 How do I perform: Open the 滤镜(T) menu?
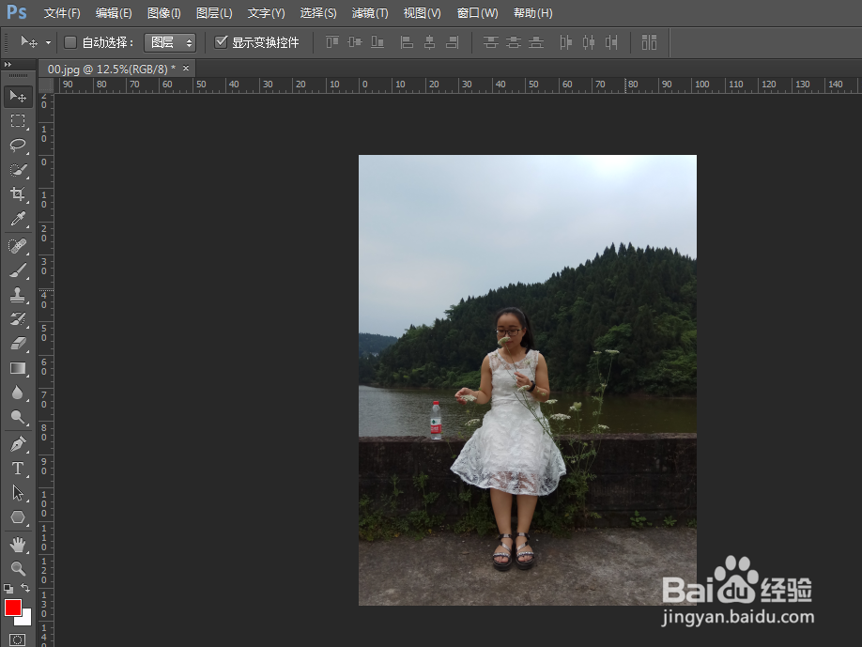click(370, 12)
